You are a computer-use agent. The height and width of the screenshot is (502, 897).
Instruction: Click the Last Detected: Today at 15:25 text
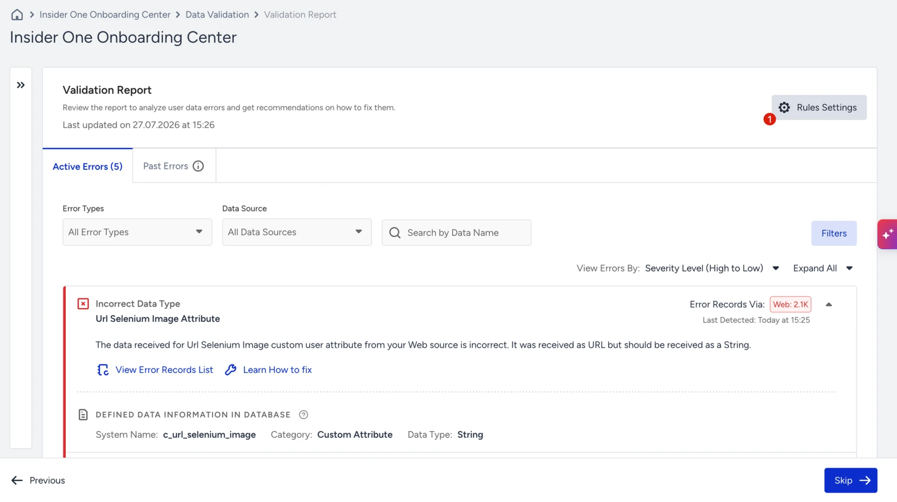tap(756, 320)
